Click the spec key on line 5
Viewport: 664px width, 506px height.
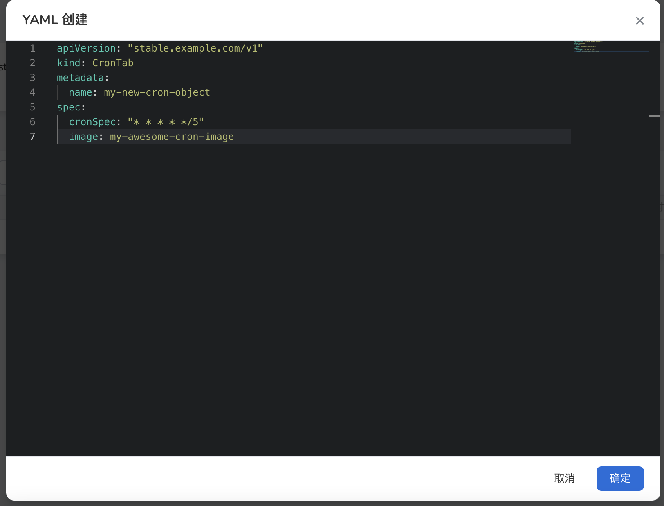tap(69, 107)
